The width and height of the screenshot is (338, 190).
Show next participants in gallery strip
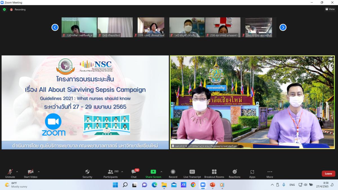tap(283, 27)
